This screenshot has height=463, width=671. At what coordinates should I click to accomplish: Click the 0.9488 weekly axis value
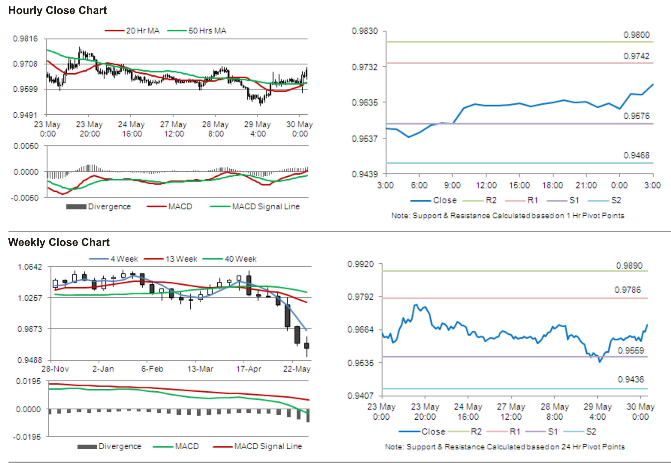[30, 360]
